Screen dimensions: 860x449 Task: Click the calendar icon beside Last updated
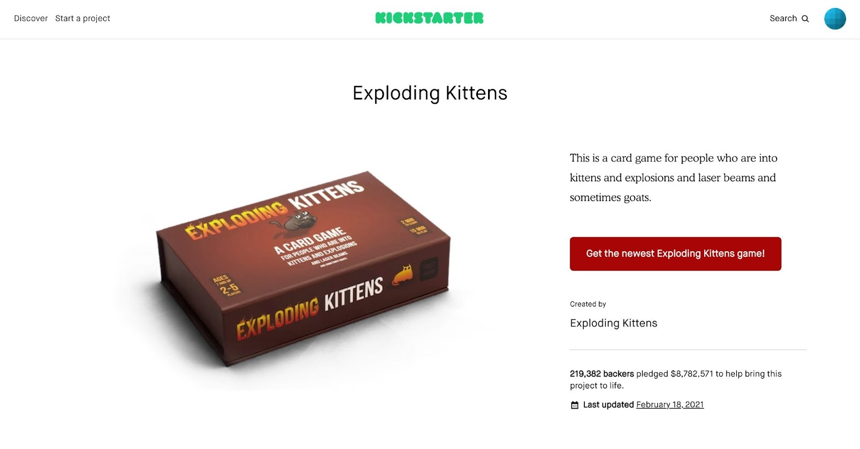coord(575,405)
